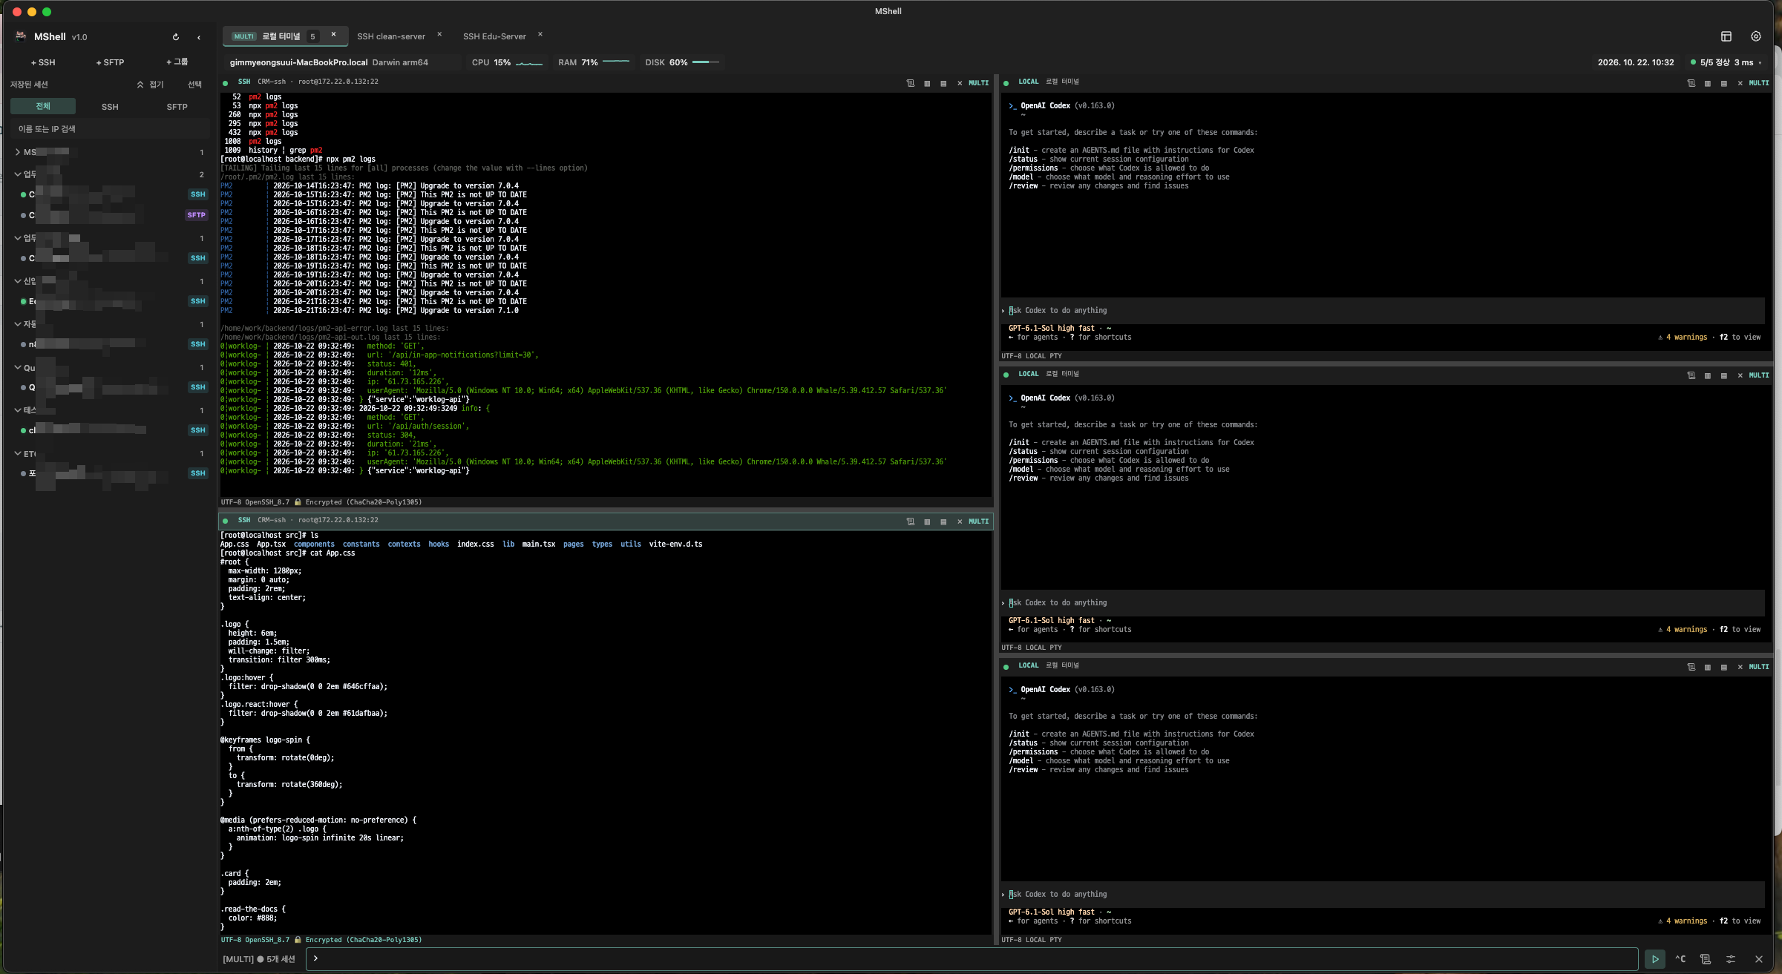Image resolution: width=1782 pixels, height=974 pixels.
Task: Click the split-vertical icon in top SSH pane header
Action: tap(927, 83)
